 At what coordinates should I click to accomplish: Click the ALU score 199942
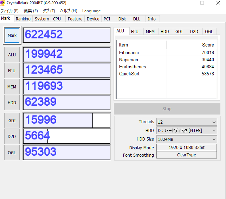(x=67, y=55)
